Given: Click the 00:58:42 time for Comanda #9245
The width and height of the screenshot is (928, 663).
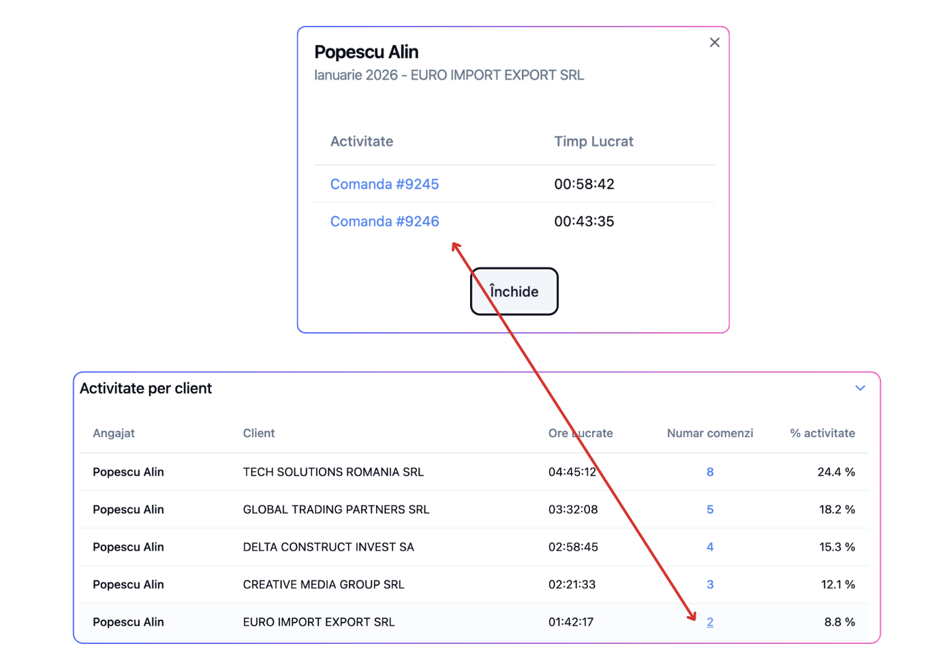Looking at the screenshot, I should point(584,184).
